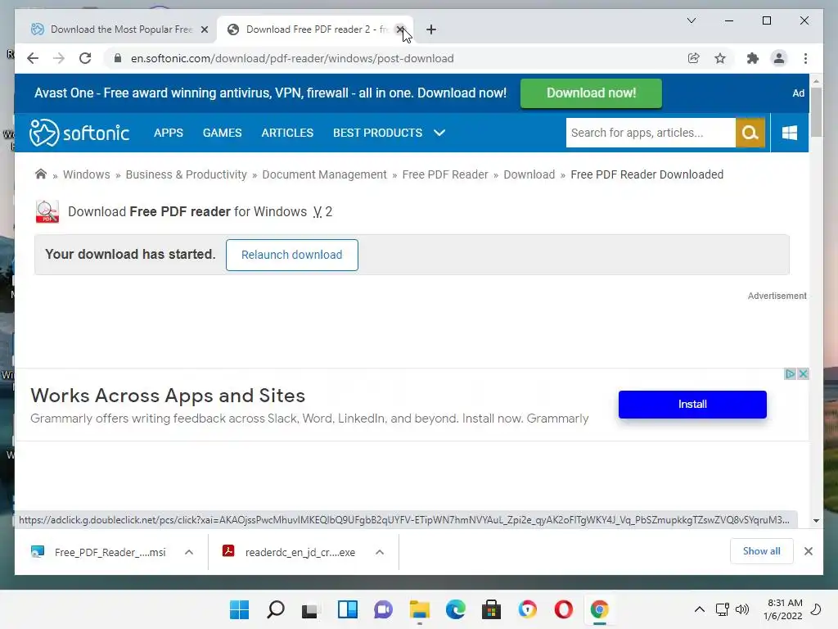Open the Download breadcrumb link
This screenshot has width=838, height=629.
(x=529, y=174)
